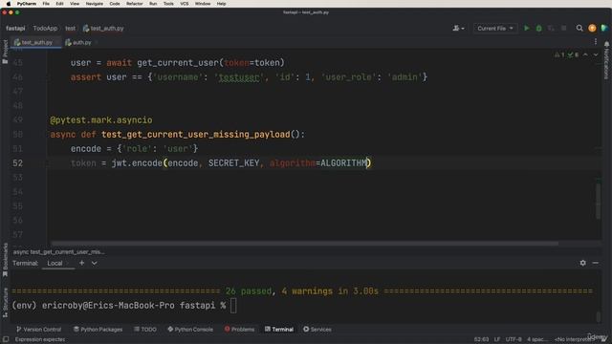This screenshot has width=612, height=344.
Task: Hide the terminal panel with minus icon
Action: (x=595, y=263)
